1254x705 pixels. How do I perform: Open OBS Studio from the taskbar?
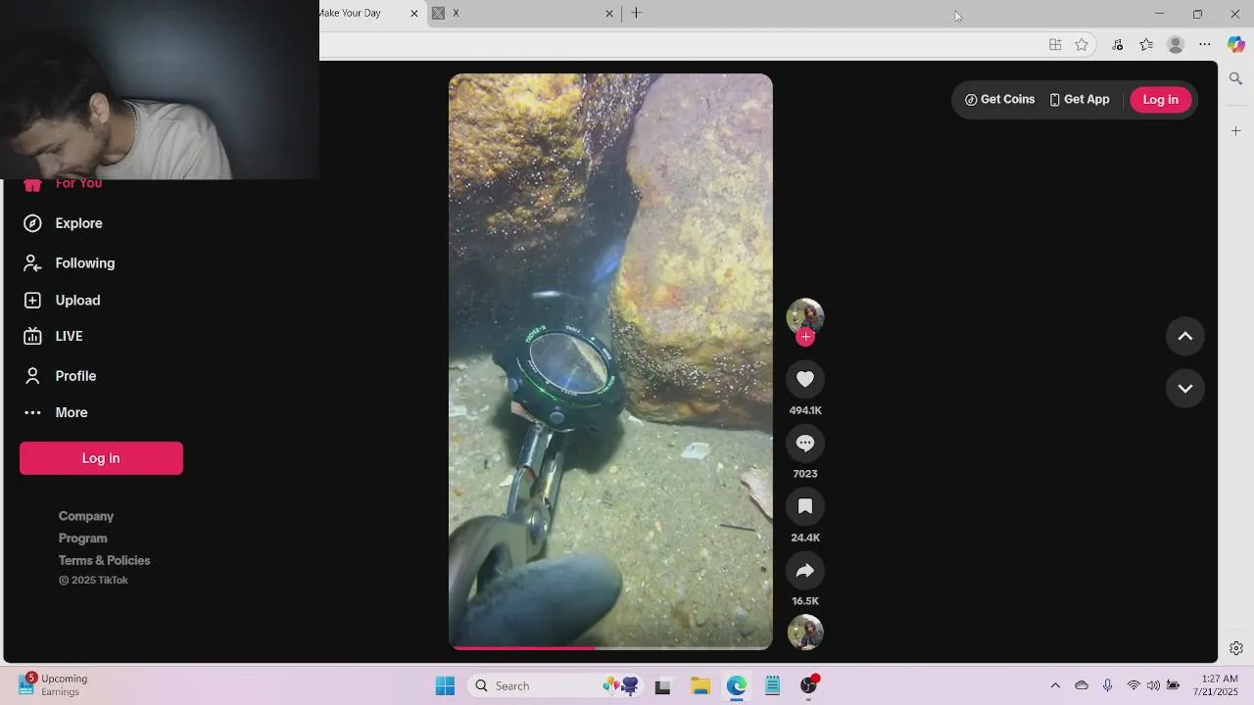click(809, 686)
